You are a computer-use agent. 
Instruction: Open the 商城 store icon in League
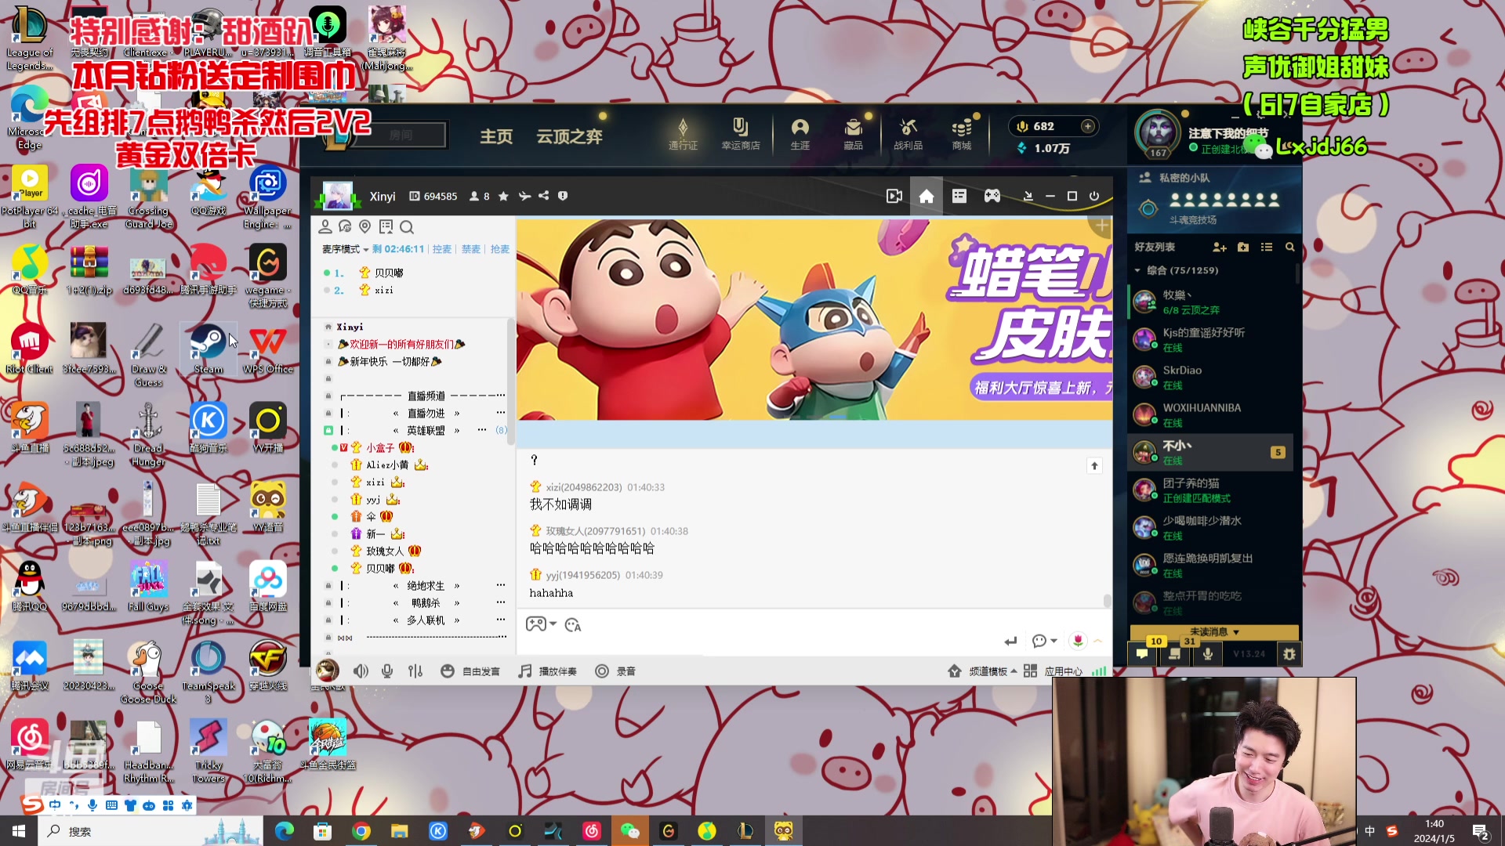click(962, 134)
